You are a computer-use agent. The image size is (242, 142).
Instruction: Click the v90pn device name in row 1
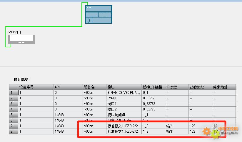(x=95, y=93)
